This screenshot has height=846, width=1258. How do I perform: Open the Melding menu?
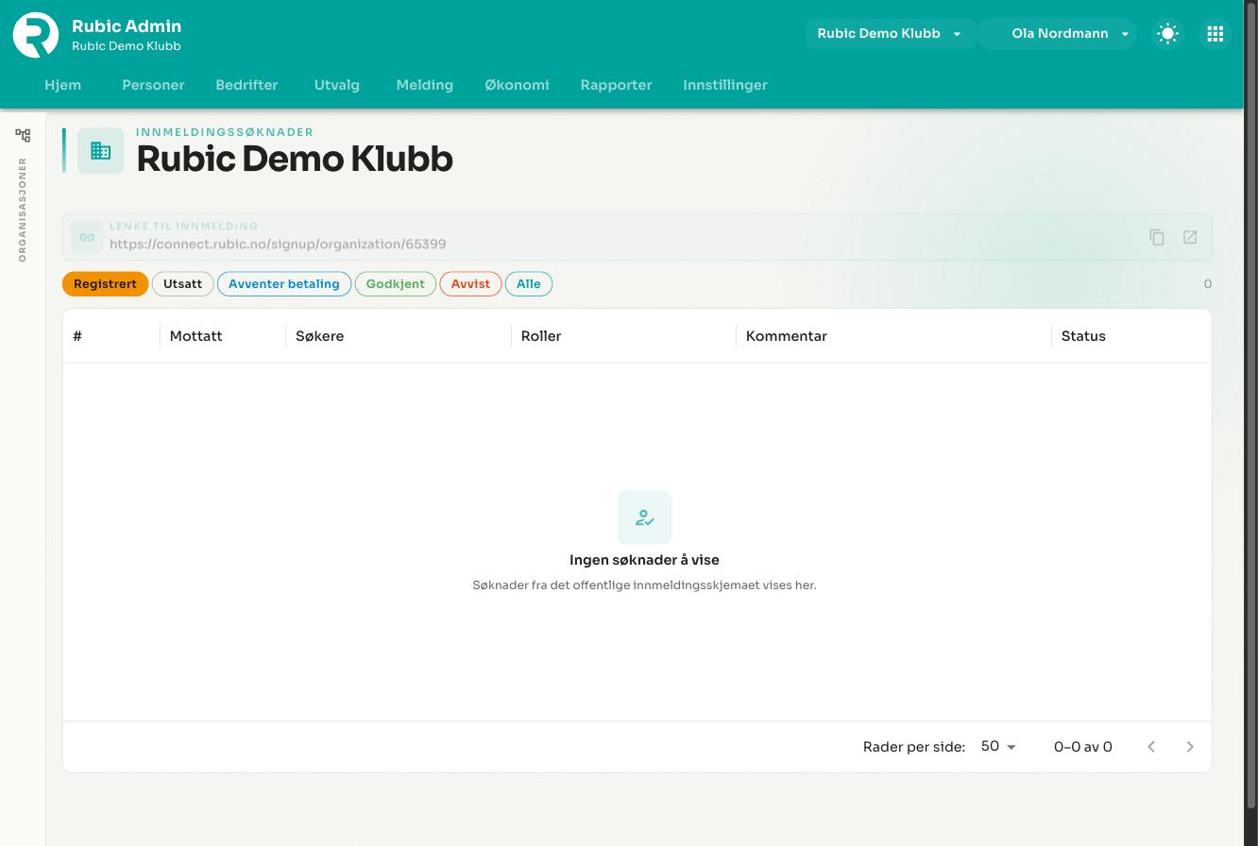click(425, 85)
